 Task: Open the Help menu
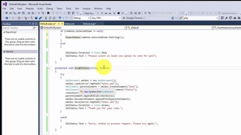[x=108, y=9]
